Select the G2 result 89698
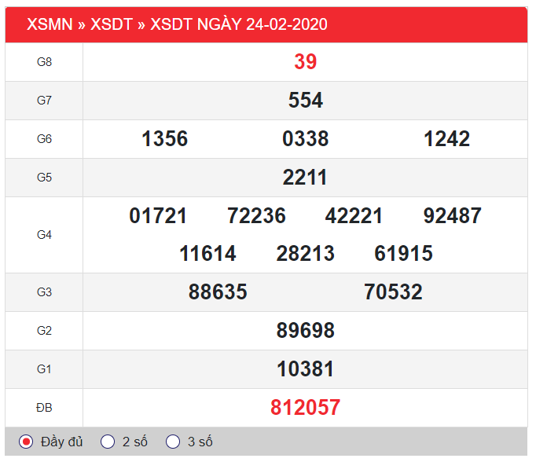536x462 pixels. pyautogui.click(x=305, y=331)
